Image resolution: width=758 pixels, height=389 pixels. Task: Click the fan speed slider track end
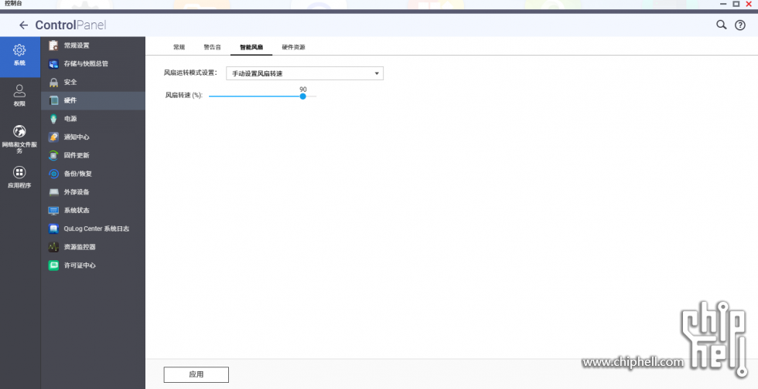tap(315, 96)
